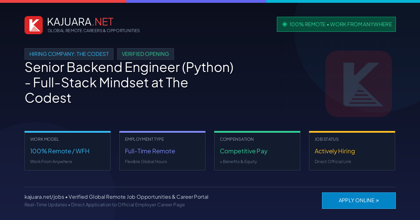This screenshot has width=420, height=220.
Task: Click the red Kajuara K logo icon
Action: [x=34, y=25]
